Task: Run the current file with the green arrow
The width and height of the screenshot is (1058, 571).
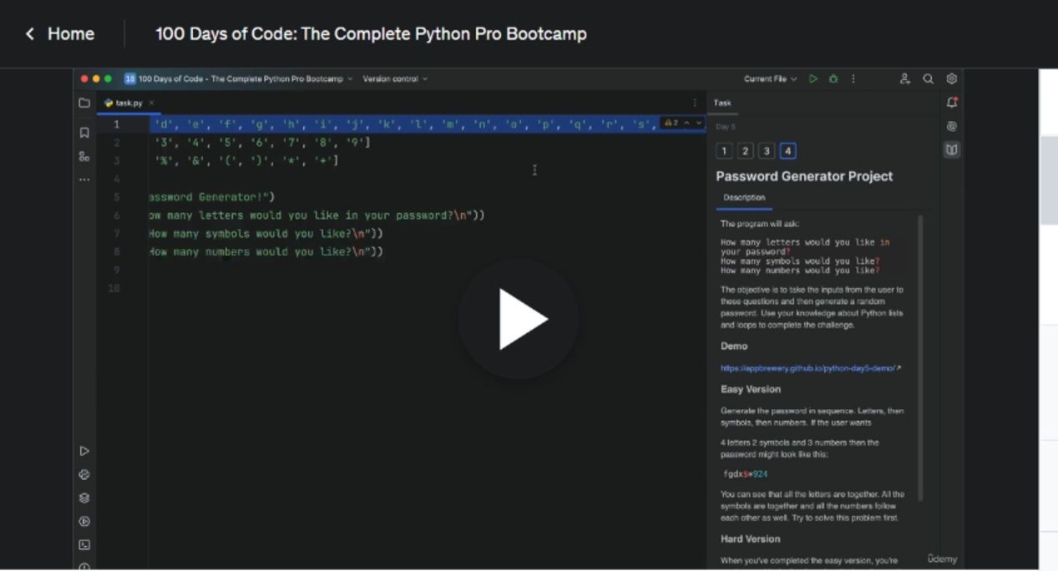Action: [812, 79]
